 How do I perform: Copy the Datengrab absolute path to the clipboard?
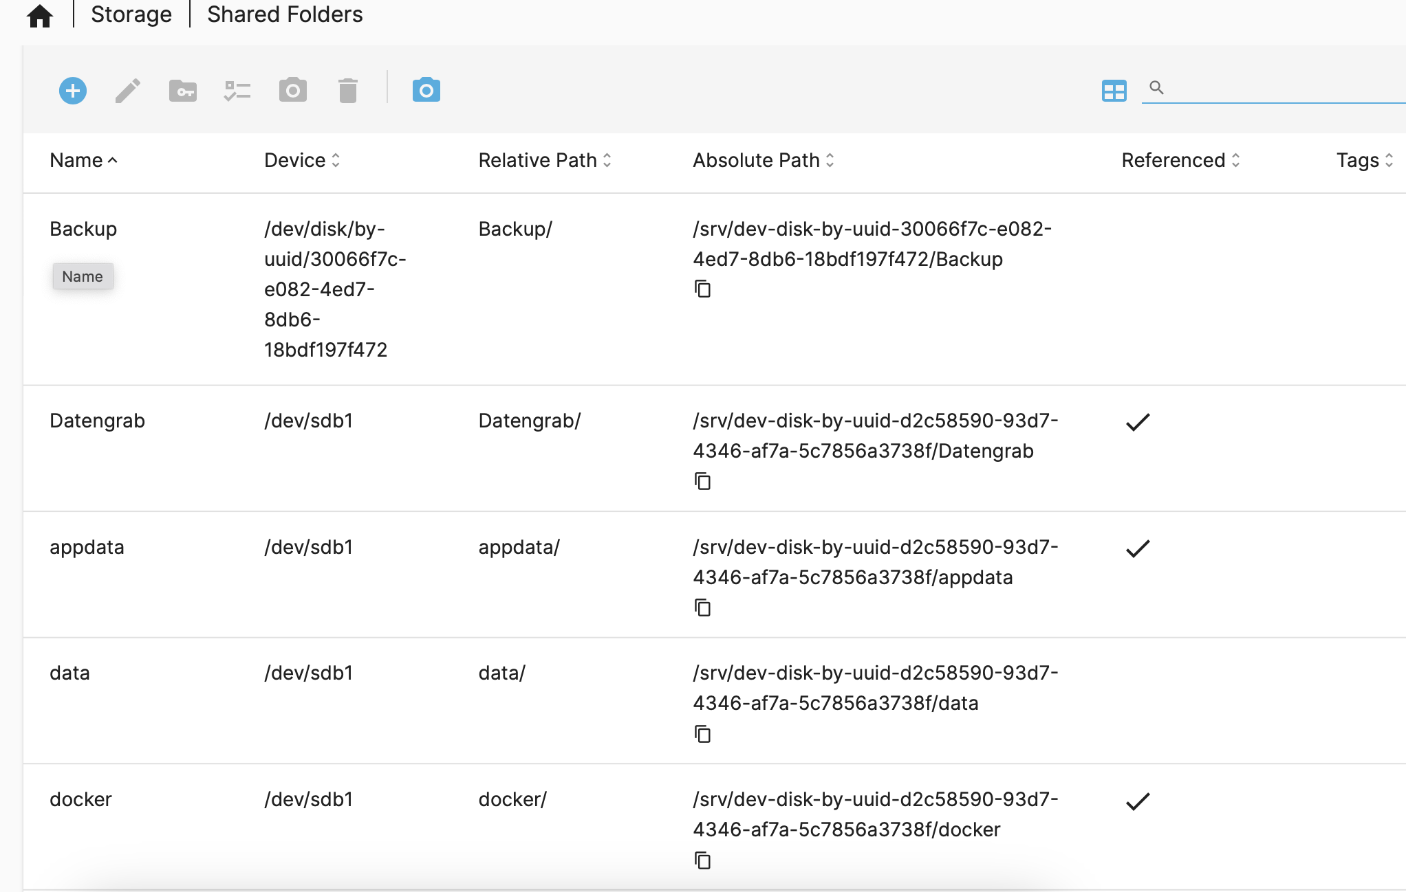coord(702,481)
